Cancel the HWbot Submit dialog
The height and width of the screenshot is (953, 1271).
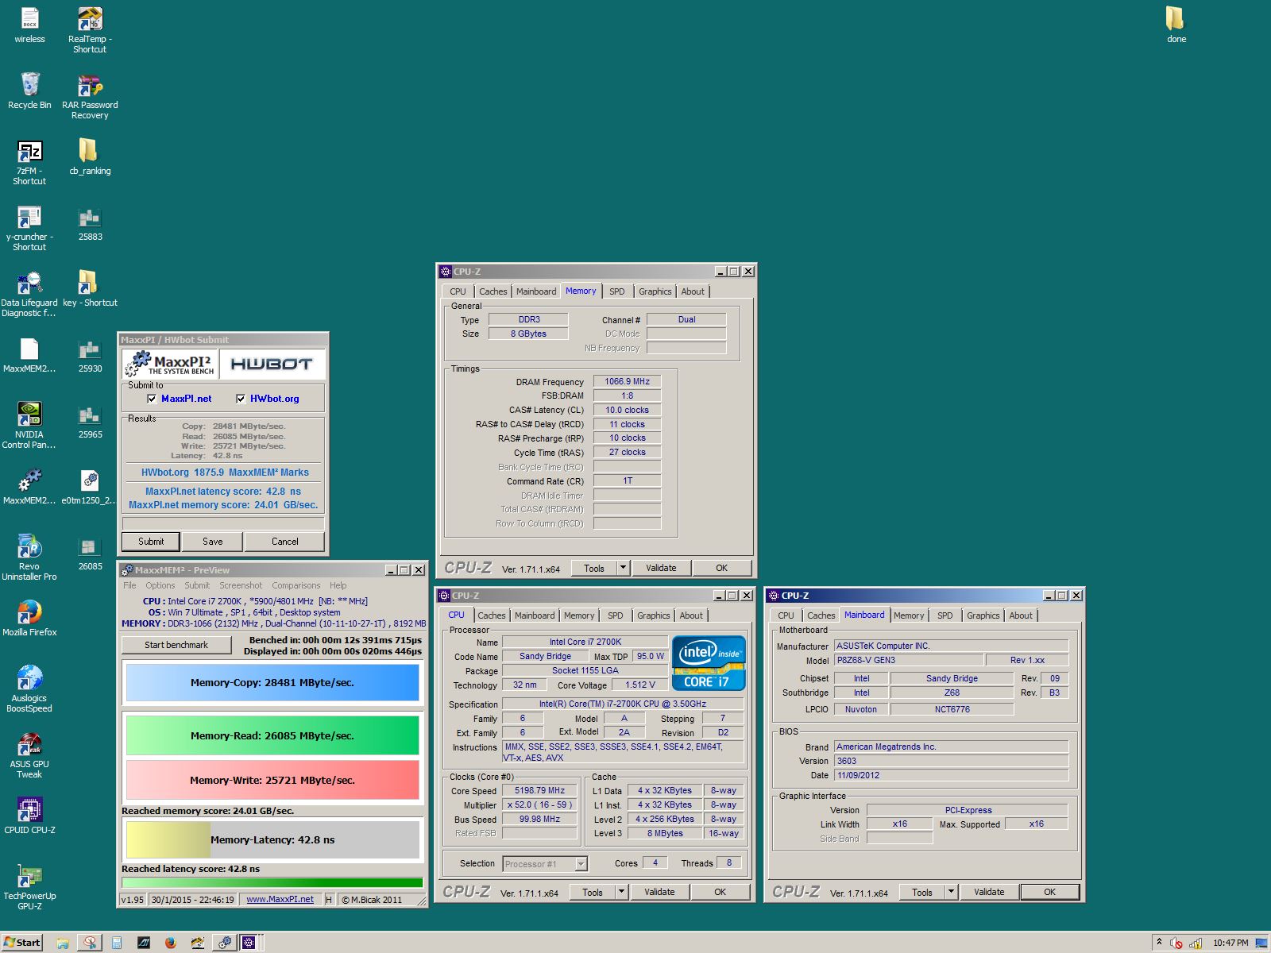click(284, 542)
